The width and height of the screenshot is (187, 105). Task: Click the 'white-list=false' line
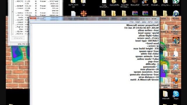pos(150,54)
